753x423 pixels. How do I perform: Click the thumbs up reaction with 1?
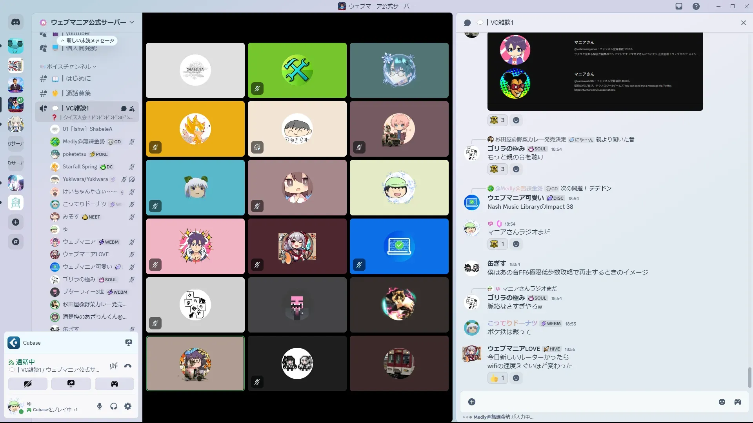497,378
